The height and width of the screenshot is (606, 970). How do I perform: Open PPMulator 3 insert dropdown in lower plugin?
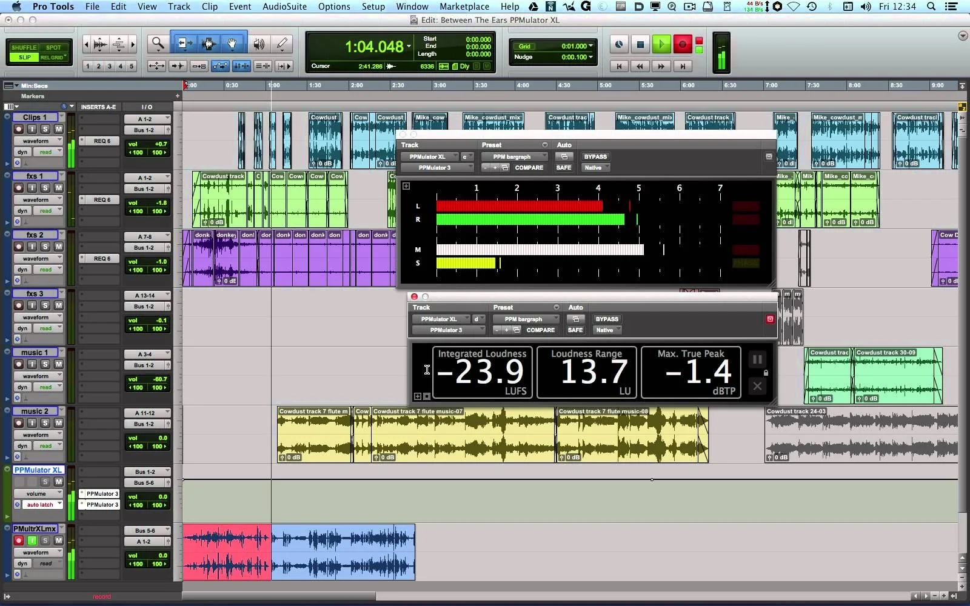[449, 330]
